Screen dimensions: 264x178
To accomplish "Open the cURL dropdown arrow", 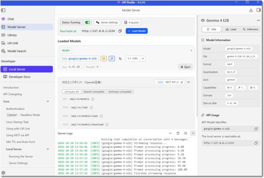I will tap(143, 59).
